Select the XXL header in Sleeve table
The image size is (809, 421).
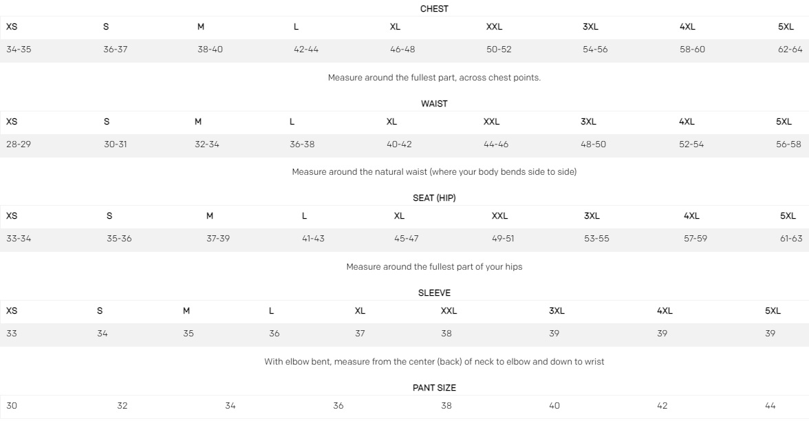tap(449, 311)
